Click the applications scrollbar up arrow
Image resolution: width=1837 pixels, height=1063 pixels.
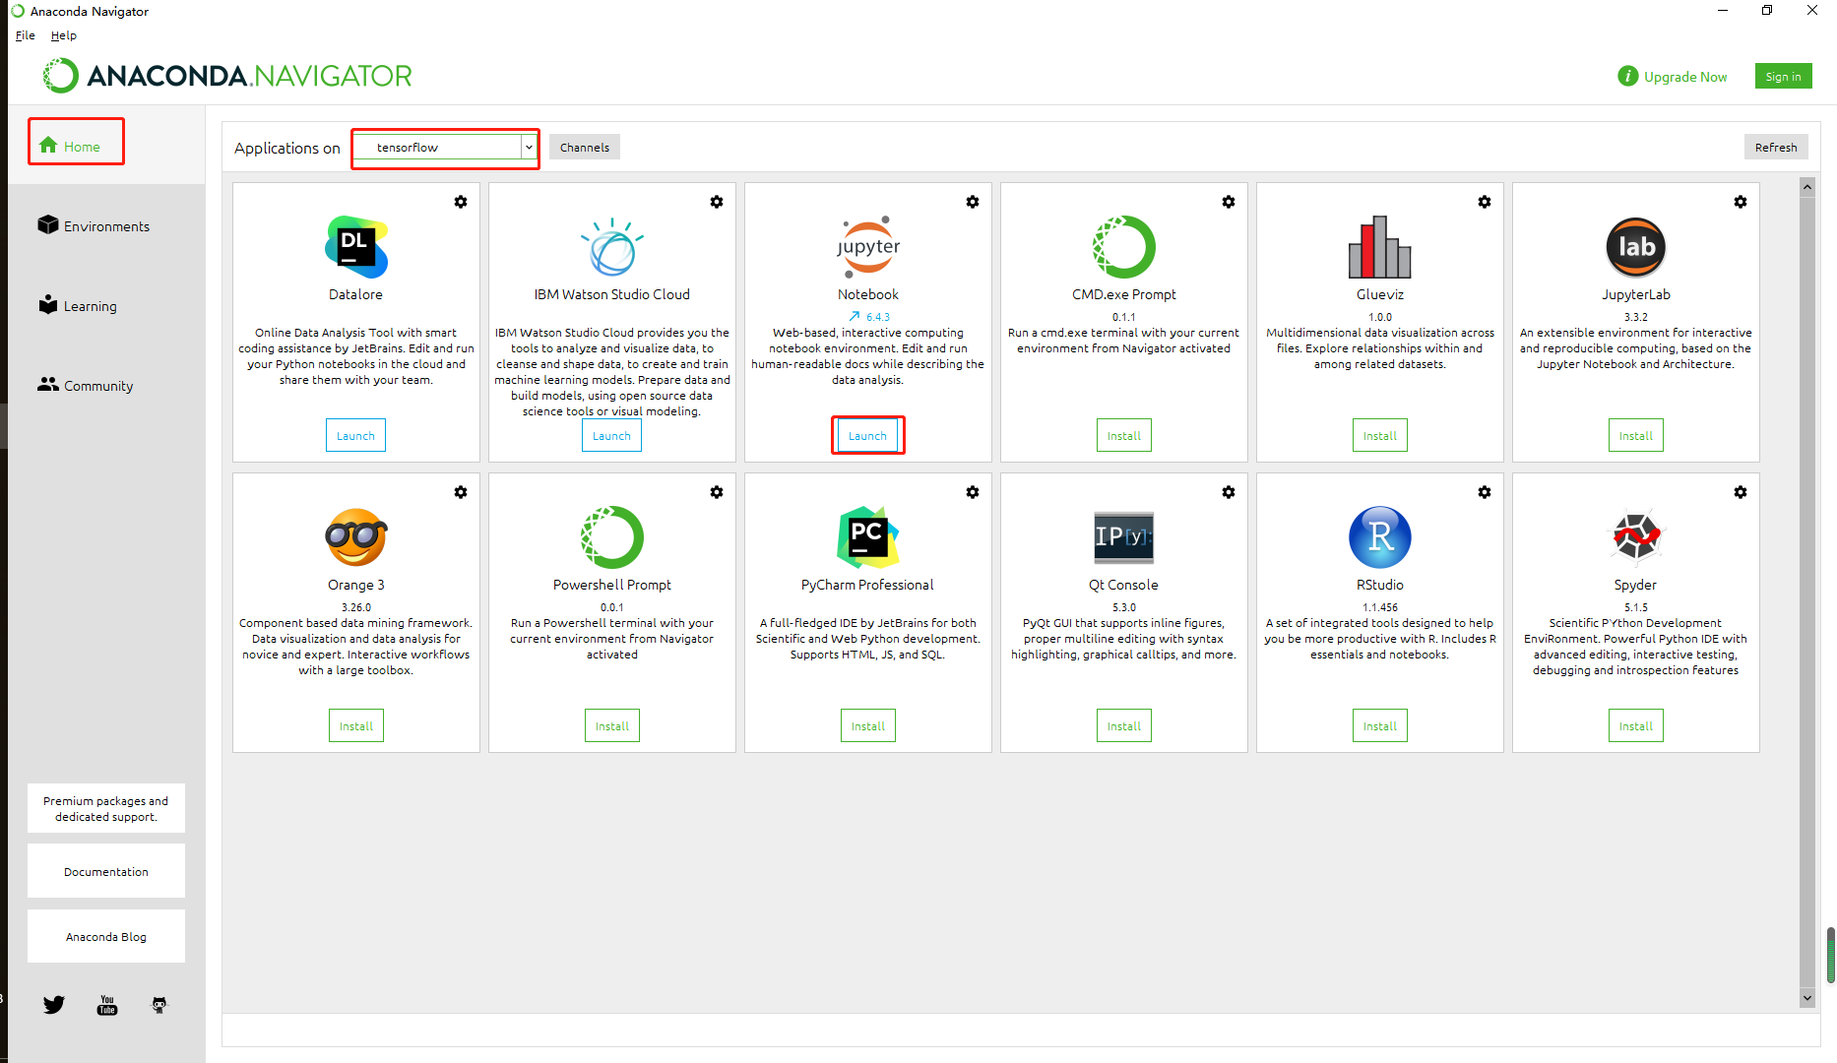(x=1807, y=186)
